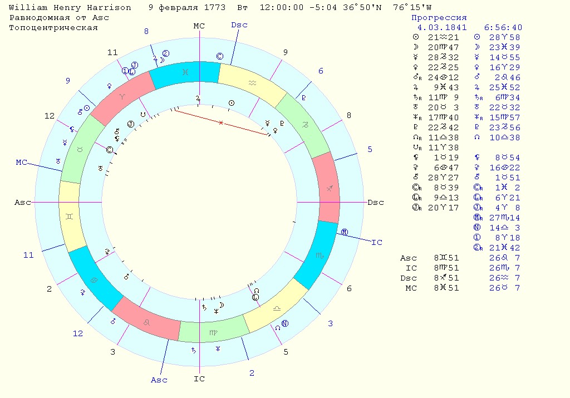Select the blue Dsc label above the chart

tap(239, 24)
